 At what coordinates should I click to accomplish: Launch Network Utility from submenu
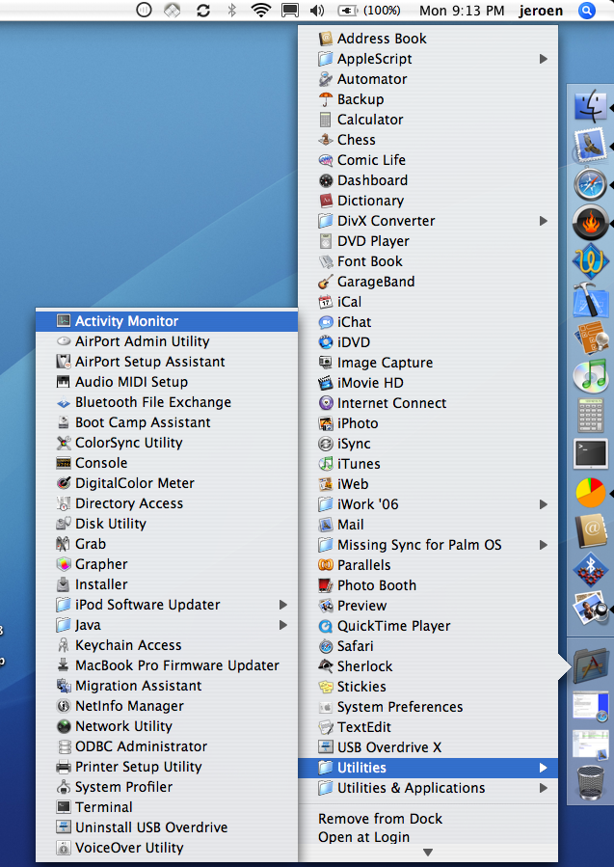tap(167, 726)
